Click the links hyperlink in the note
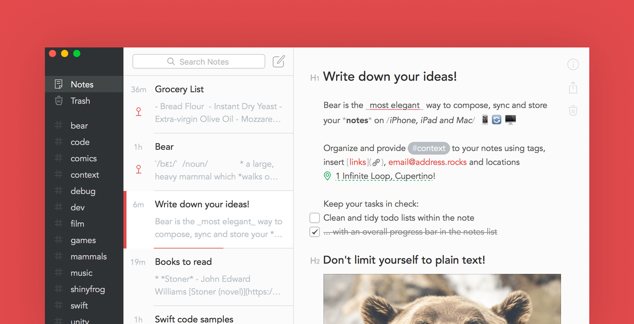Viewport: 634px width, 324px height. (358, 162)
